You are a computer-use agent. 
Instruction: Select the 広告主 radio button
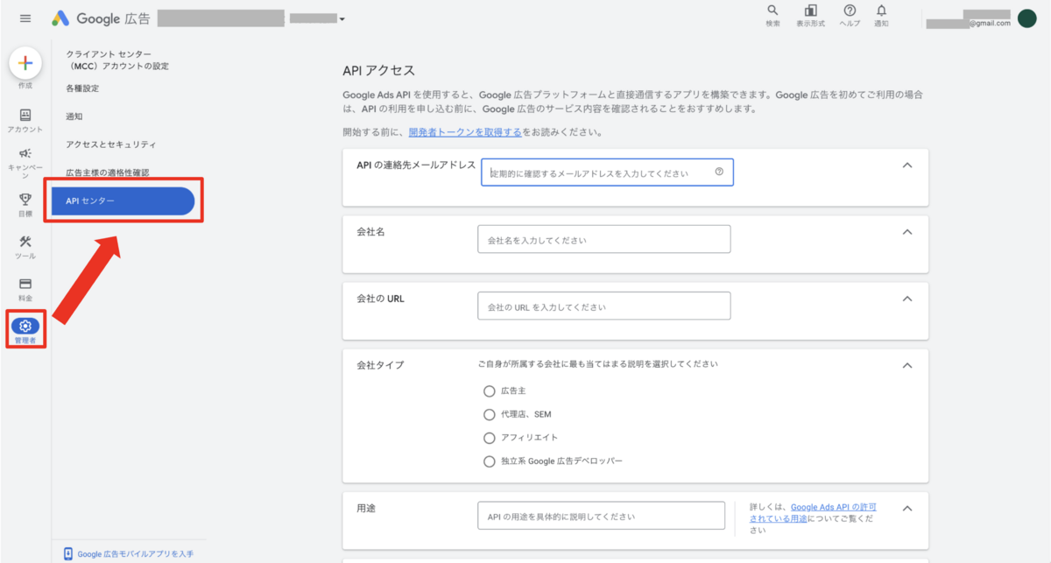point(489,391)
